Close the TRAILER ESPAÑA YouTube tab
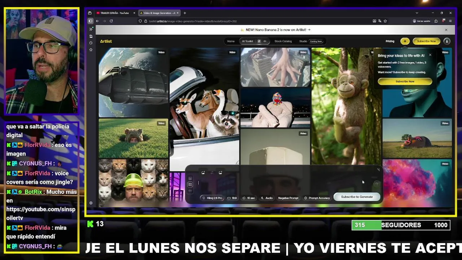 (134, 13)
